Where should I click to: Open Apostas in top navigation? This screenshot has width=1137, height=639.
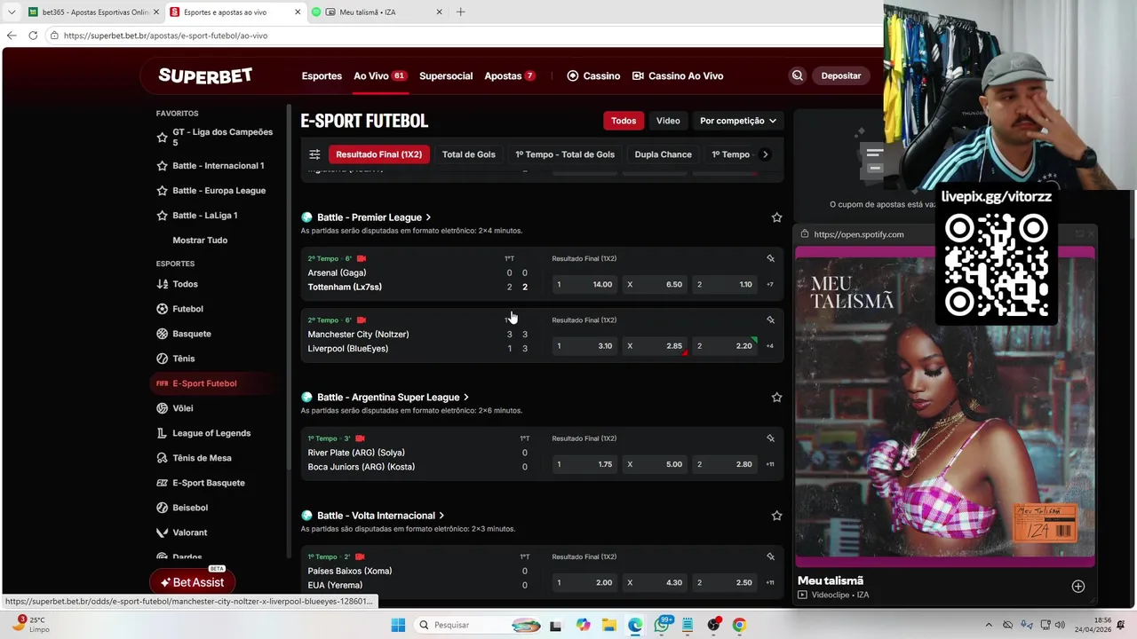(x=510, y=76)
